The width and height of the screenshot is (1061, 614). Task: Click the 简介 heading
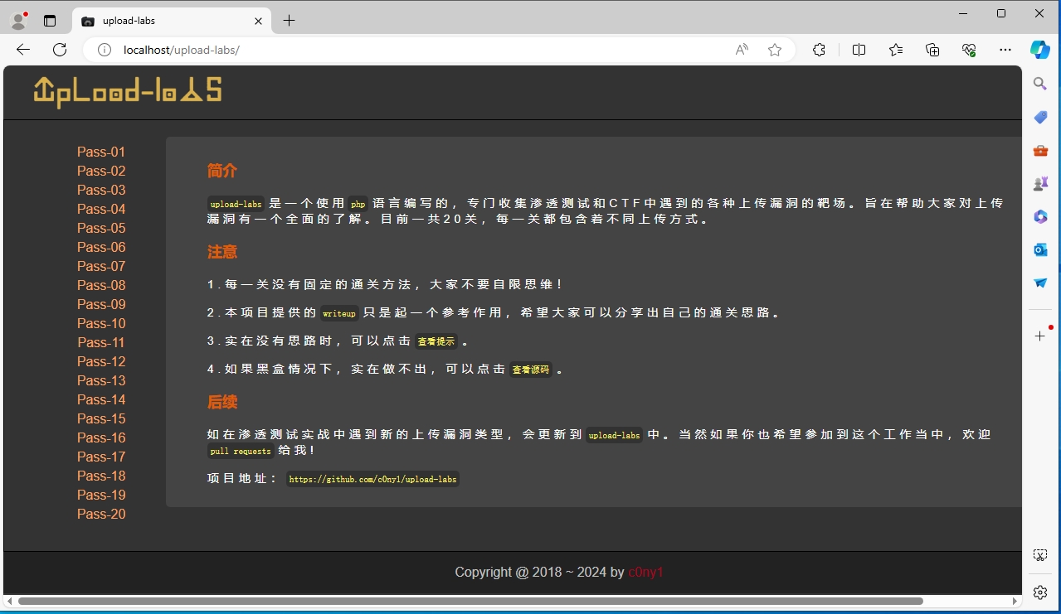222,171
